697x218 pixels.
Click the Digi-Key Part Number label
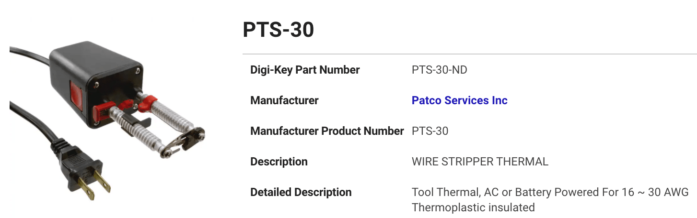point(305,70)
